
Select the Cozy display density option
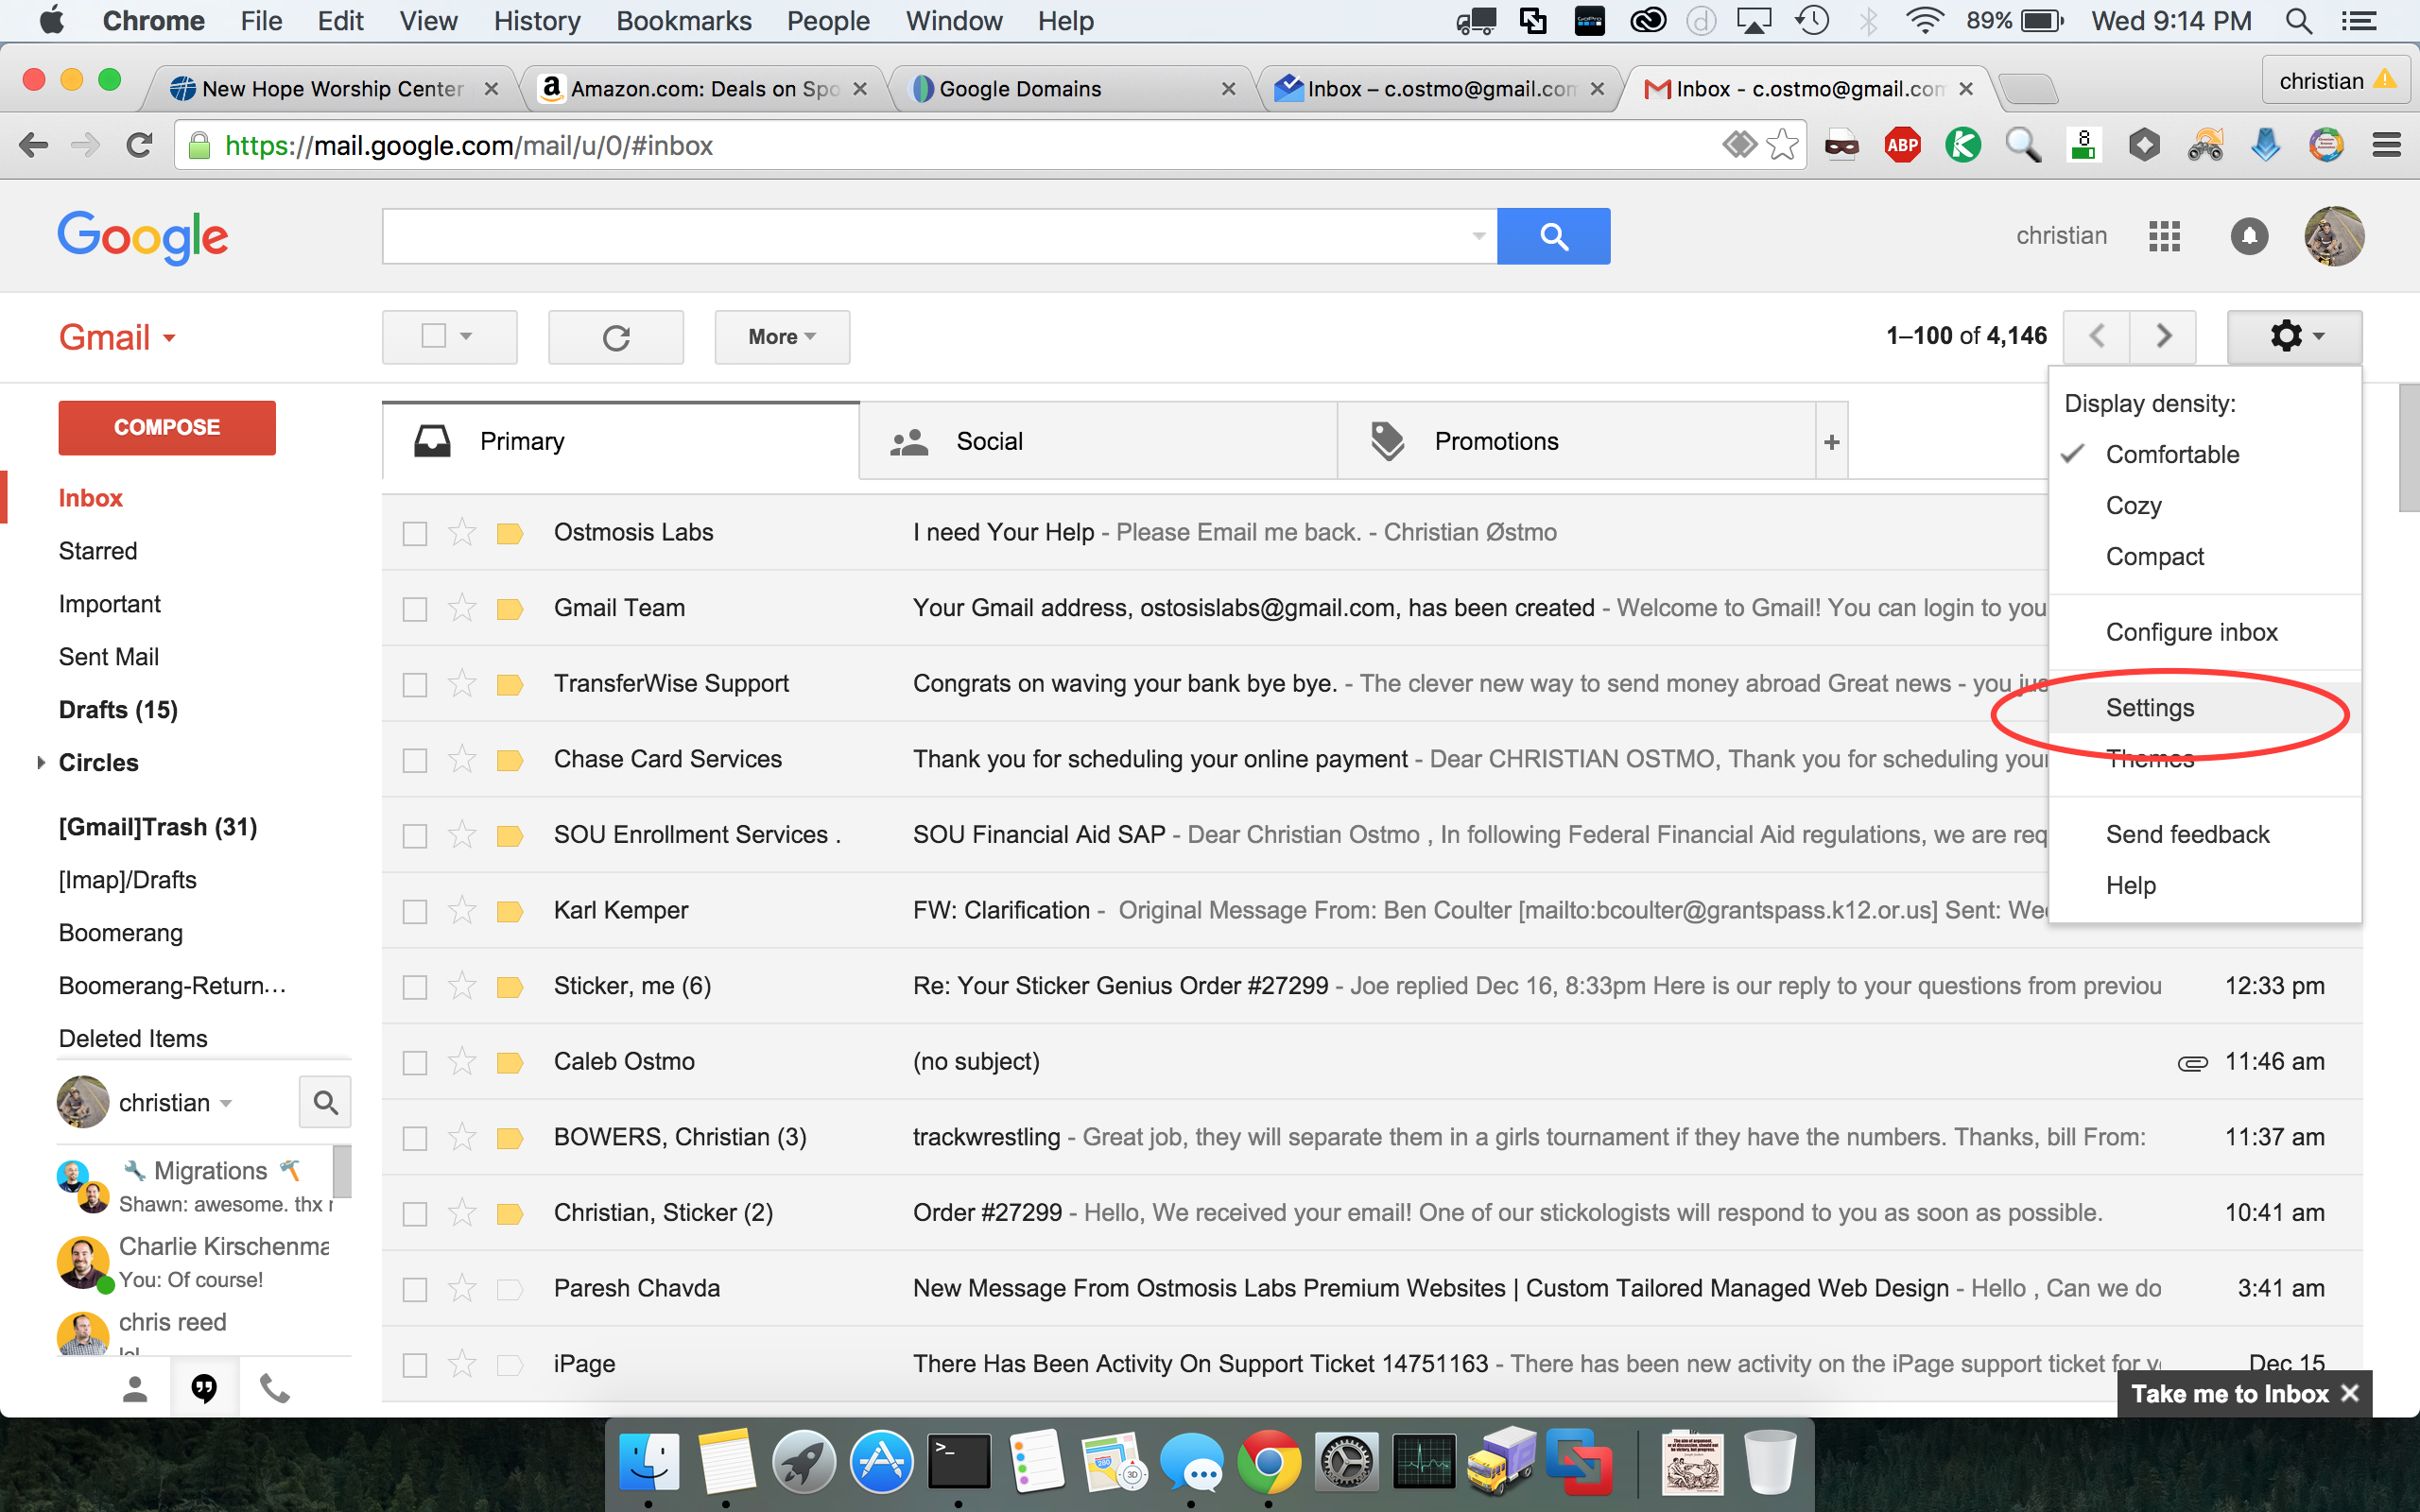[2131, 506]
